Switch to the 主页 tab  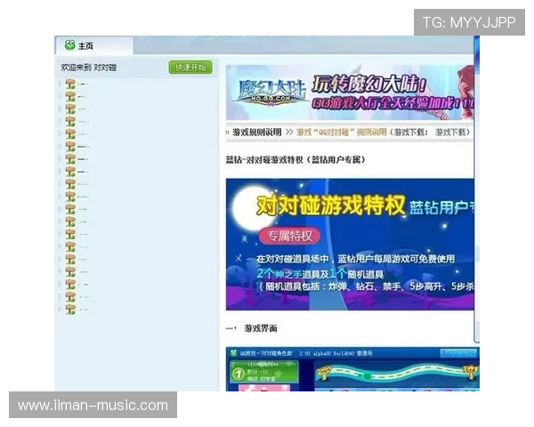point(94,45)
